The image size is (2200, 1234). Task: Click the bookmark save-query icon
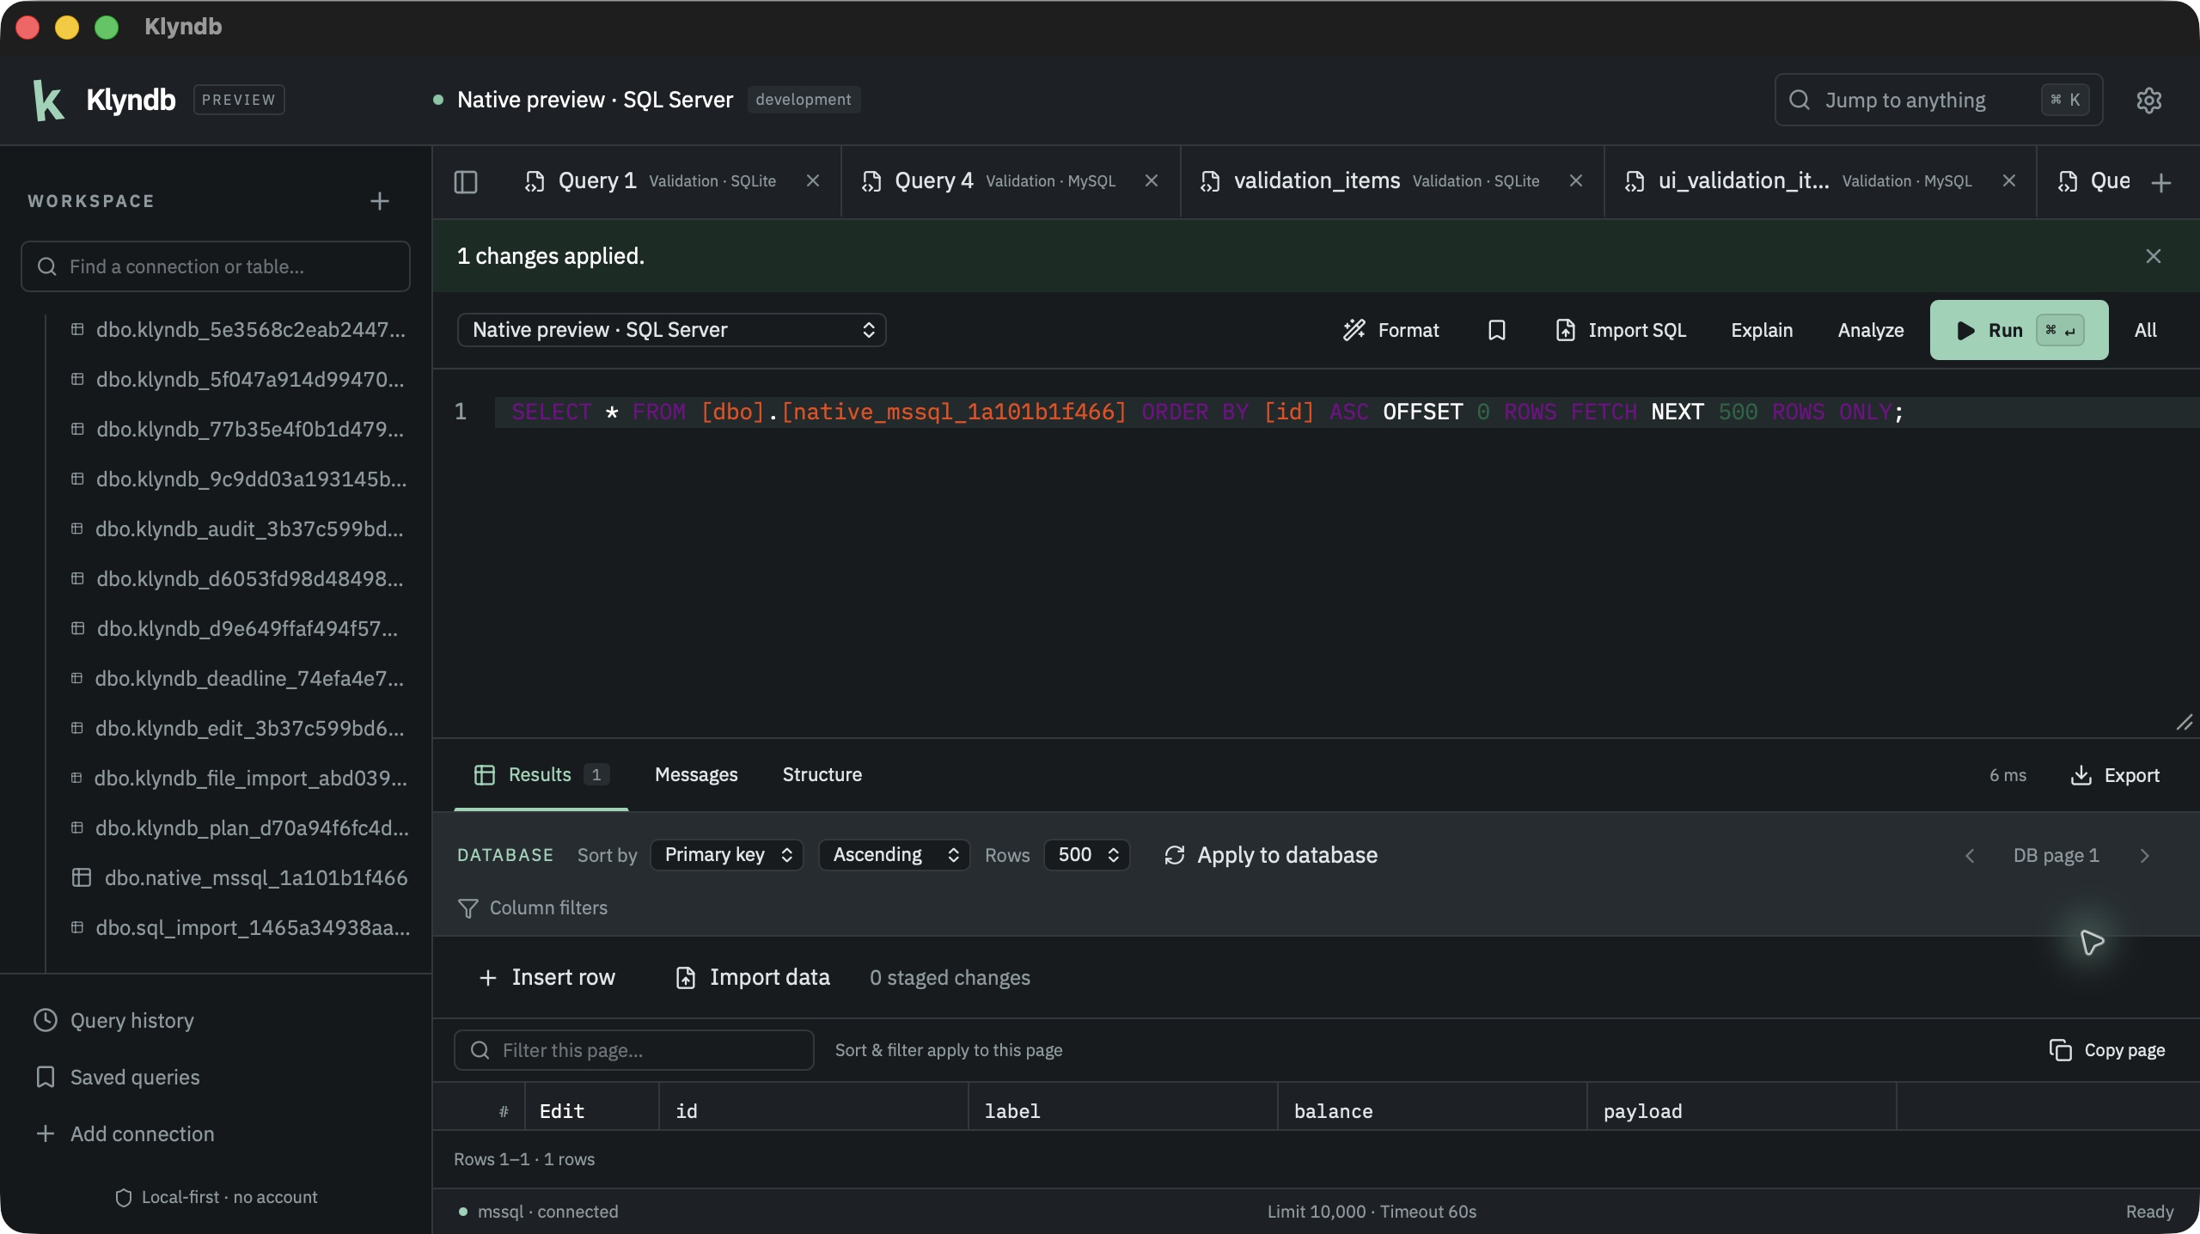tap(1496, 330)
